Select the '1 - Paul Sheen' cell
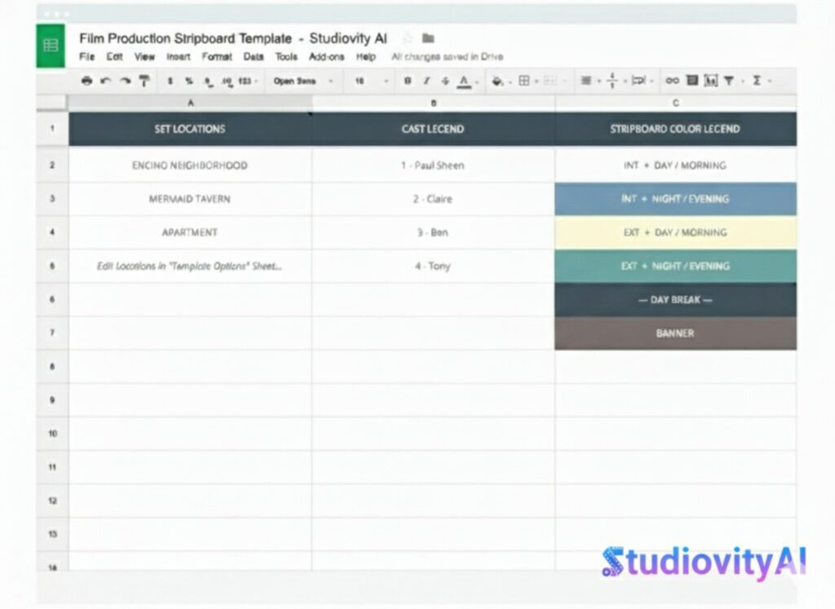The width and height of the screenshot is (835, 609). pyautogui.click(x=433, y=165)
